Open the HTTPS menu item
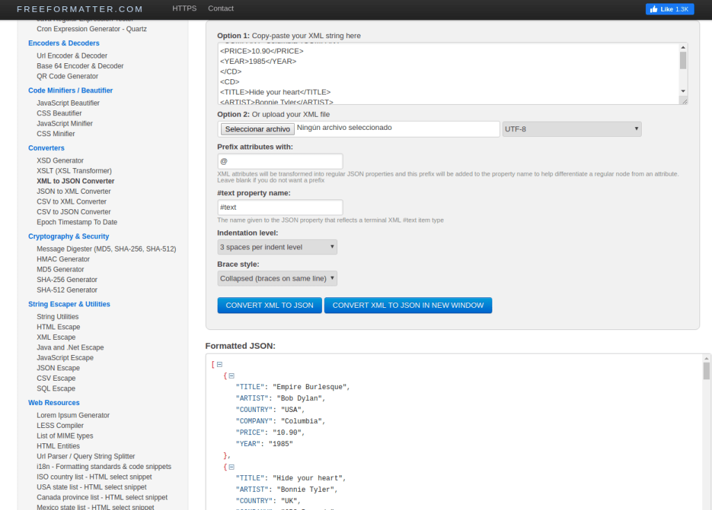Viewport: 712px width, 510px height. point(184,8)
